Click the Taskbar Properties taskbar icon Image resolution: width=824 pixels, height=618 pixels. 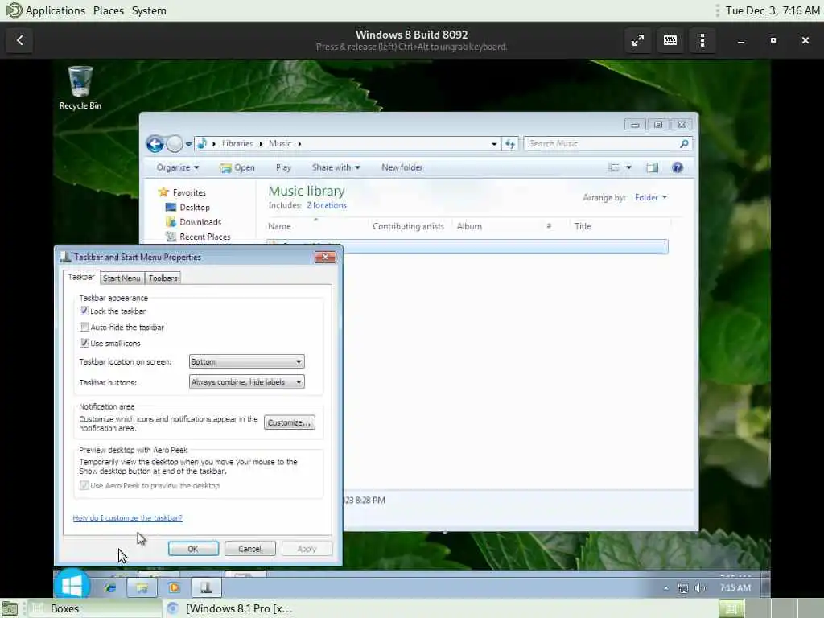(206, 587)
